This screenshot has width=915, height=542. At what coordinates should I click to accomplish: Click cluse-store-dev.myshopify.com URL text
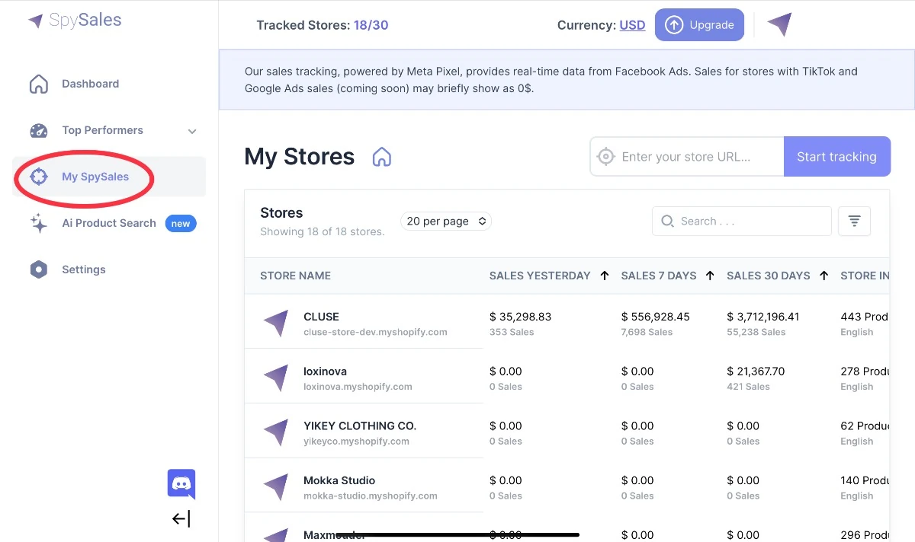pos(375,332)
